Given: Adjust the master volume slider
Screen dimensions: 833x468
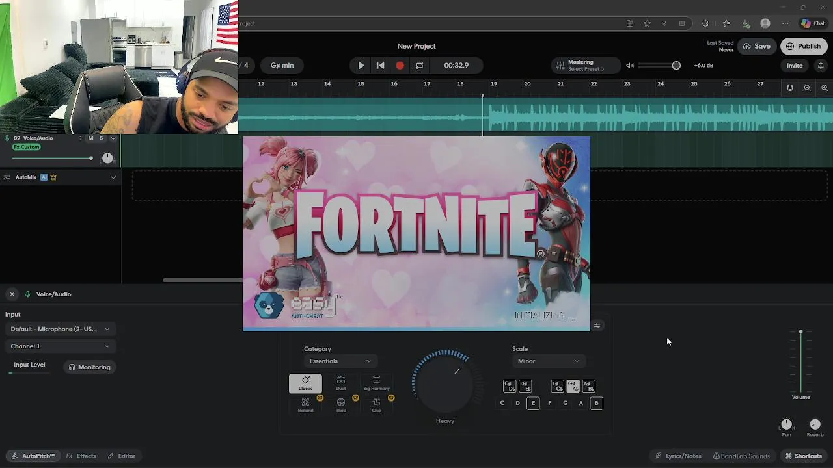Looking at the screenshot, I should coord(659,66).
